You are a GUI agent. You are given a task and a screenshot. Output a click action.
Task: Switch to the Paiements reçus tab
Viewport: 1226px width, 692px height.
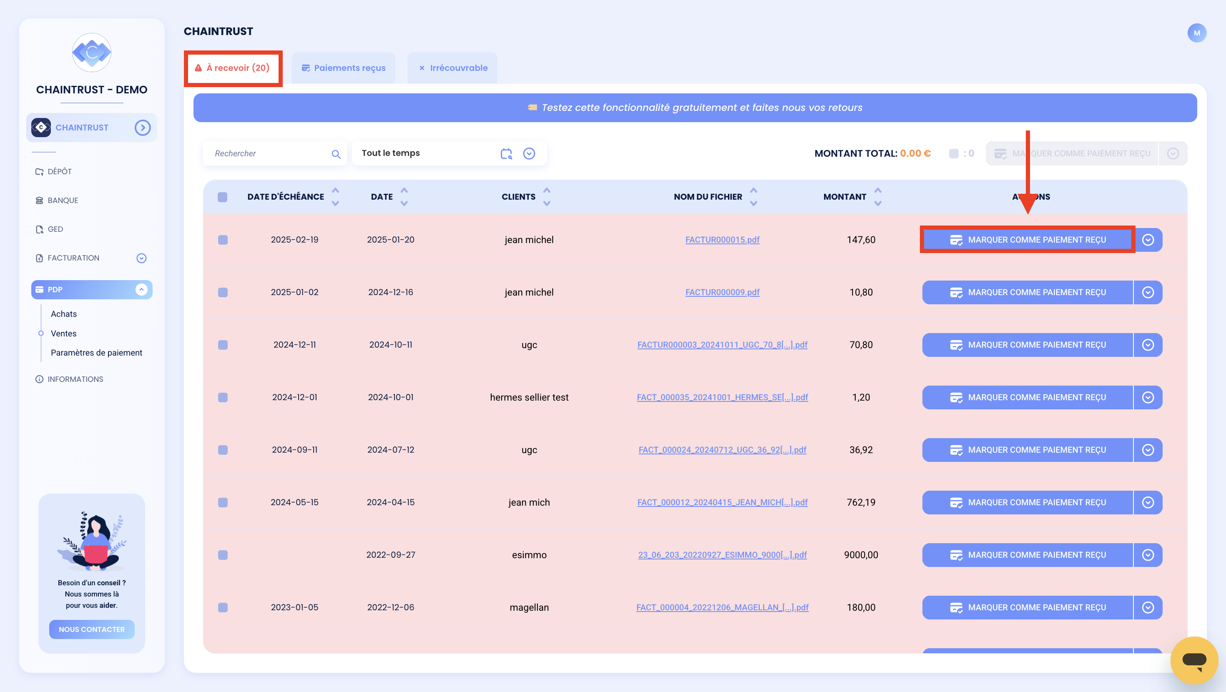click(343, 68)
